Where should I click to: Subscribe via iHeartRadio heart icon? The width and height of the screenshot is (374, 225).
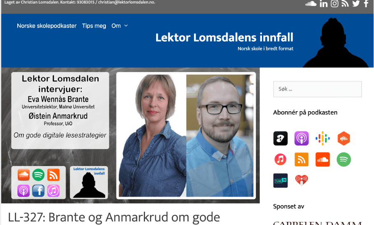(x=302, y=180)
